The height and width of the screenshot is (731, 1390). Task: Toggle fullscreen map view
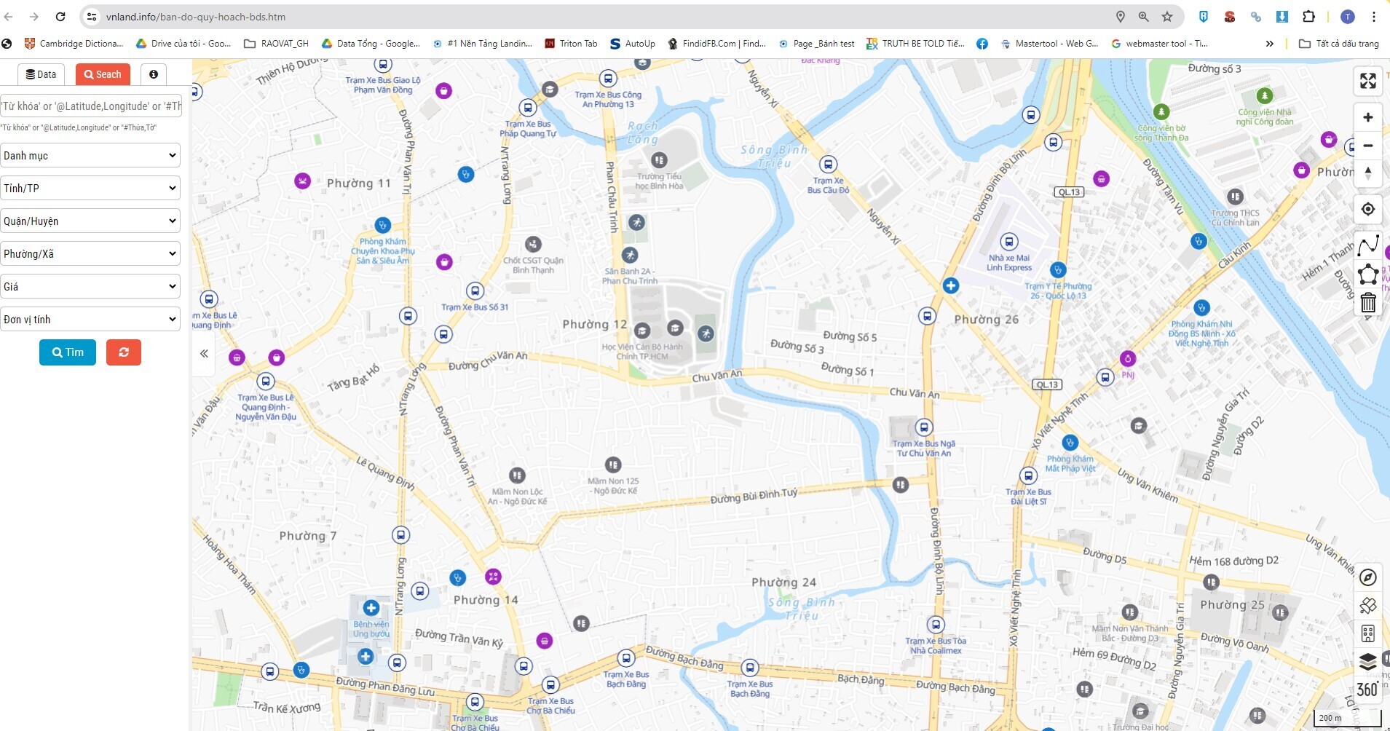[1367, 81]
